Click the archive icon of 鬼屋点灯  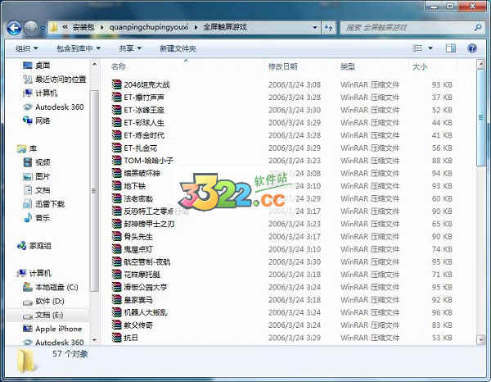click(x=116, y=249)
